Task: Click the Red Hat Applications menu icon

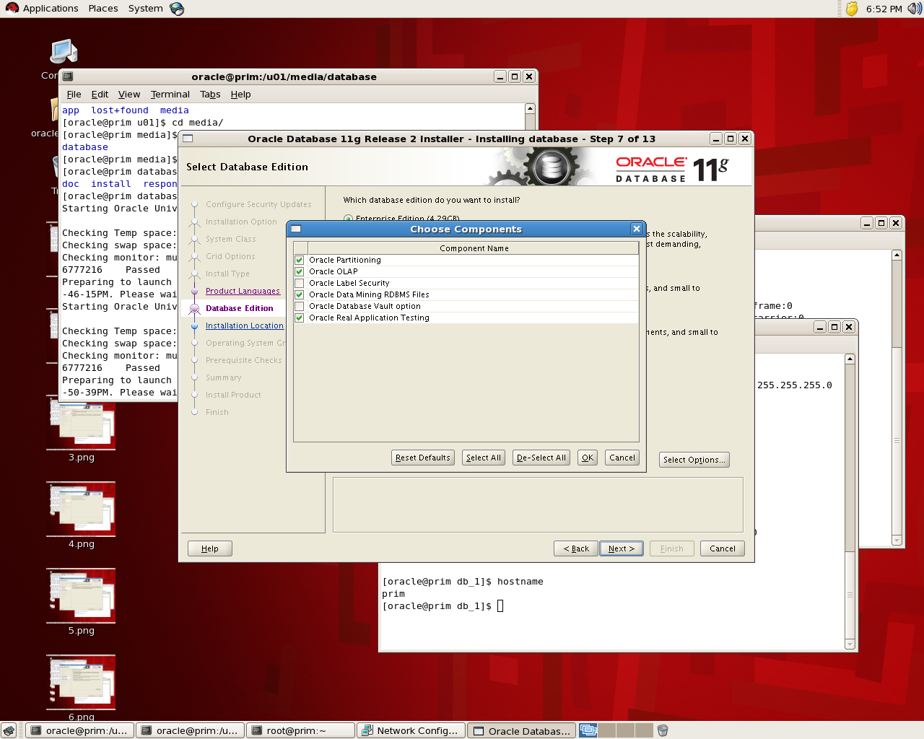Action: coord(12,9)
